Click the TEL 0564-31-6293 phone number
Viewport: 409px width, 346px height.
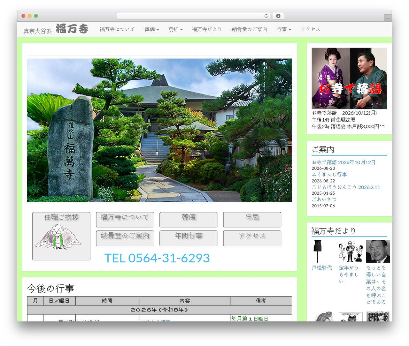pyautogui.click(x=157, y=258)
